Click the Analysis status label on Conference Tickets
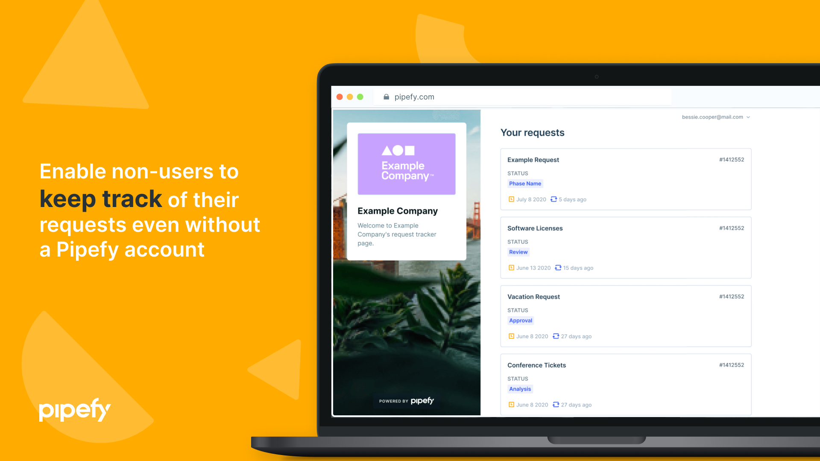This screenshot has width=820, height=461. [x=520, y=388]
